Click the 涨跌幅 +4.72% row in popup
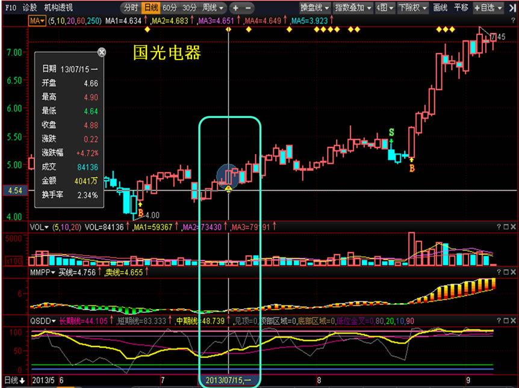This screenshot has width=519, height=388. pyautogui.click(x=69, y=153)
